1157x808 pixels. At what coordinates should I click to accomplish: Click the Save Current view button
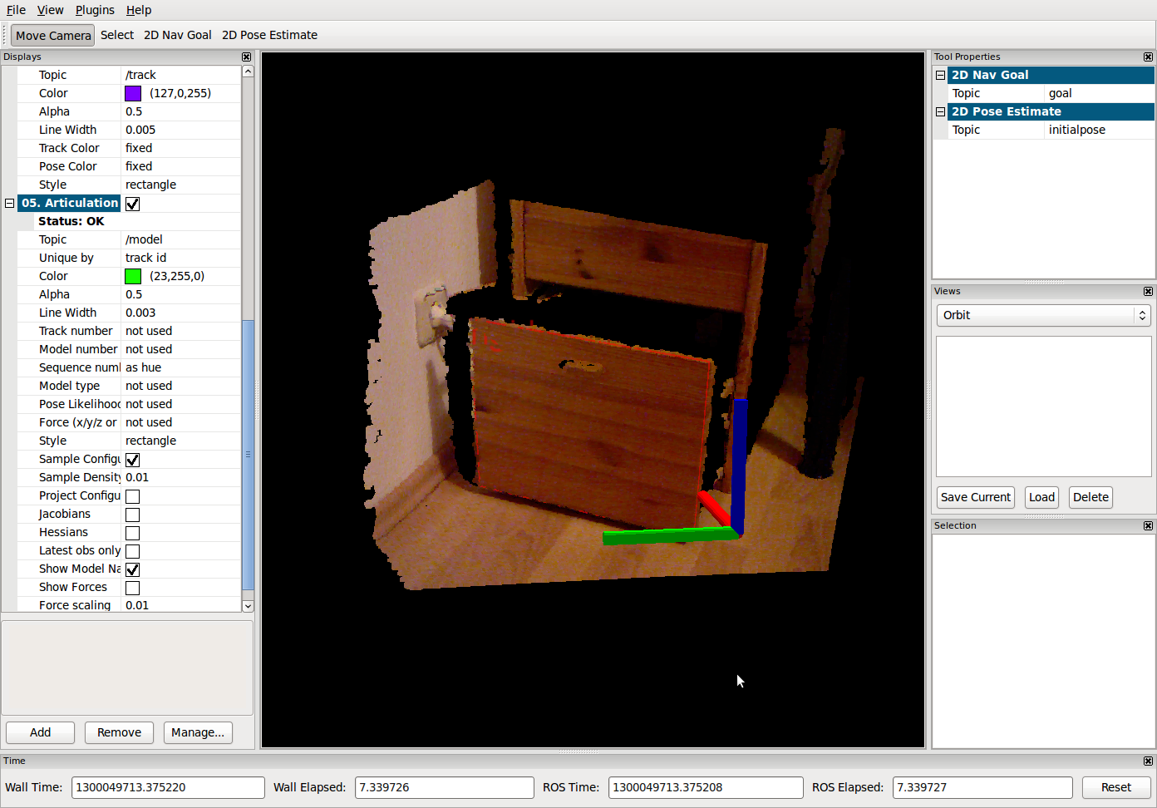(975, 497)
